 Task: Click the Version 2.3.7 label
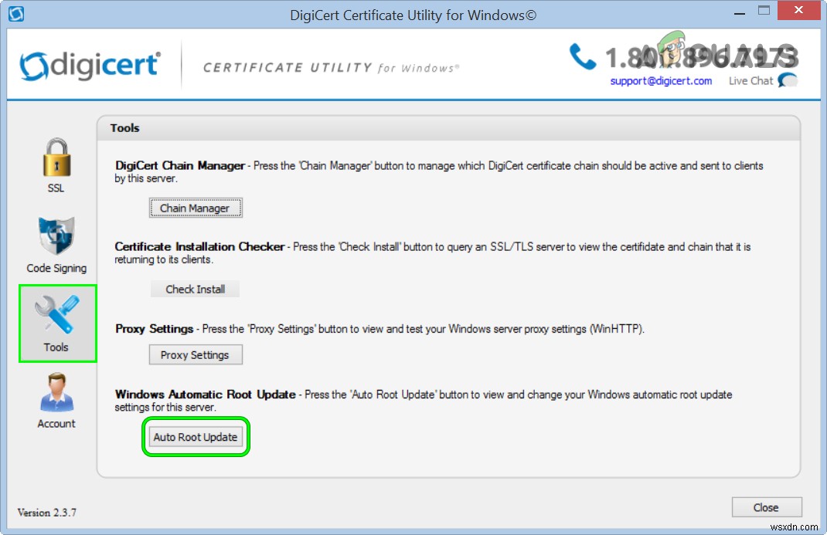[47, 513]
